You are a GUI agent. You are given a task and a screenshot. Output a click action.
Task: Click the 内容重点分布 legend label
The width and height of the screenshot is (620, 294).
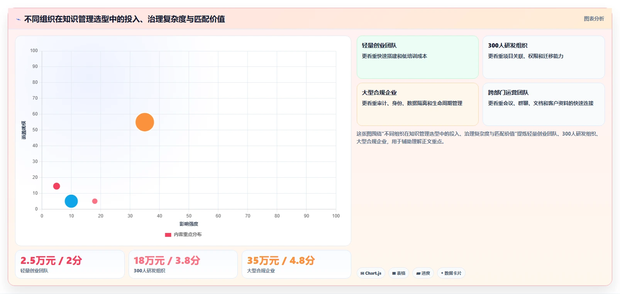188,235
